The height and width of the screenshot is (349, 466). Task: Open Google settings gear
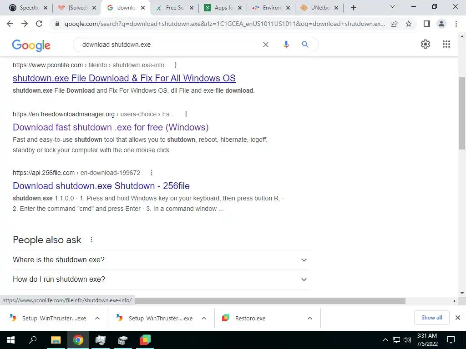tap(425, 44)
